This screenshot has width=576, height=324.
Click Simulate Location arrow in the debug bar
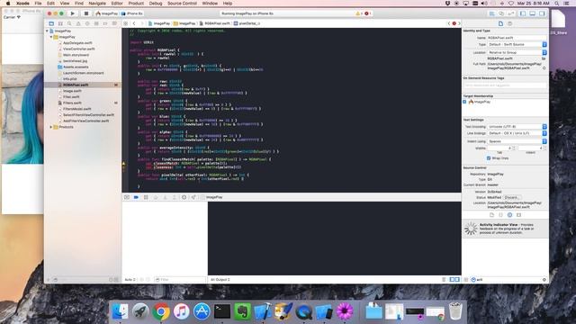click(x=193, y=197)
